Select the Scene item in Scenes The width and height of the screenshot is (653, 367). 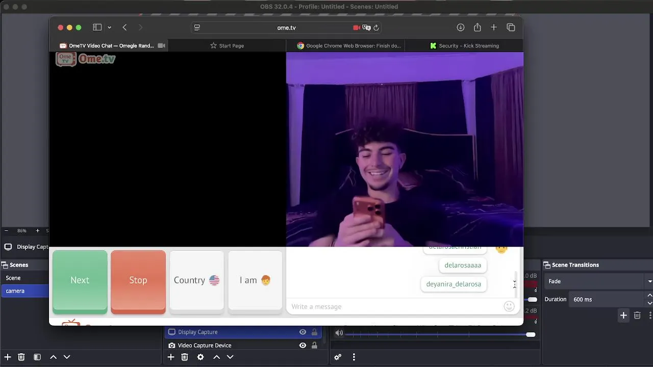(24, 278)
